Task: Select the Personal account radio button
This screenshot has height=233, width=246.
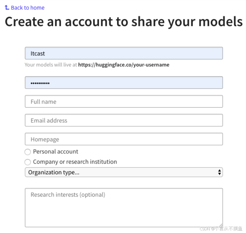Action: point(28,152)
